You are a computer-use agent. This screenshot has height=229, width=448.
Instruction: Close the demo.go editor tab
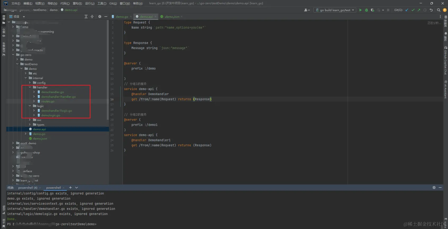pos(131,17)
